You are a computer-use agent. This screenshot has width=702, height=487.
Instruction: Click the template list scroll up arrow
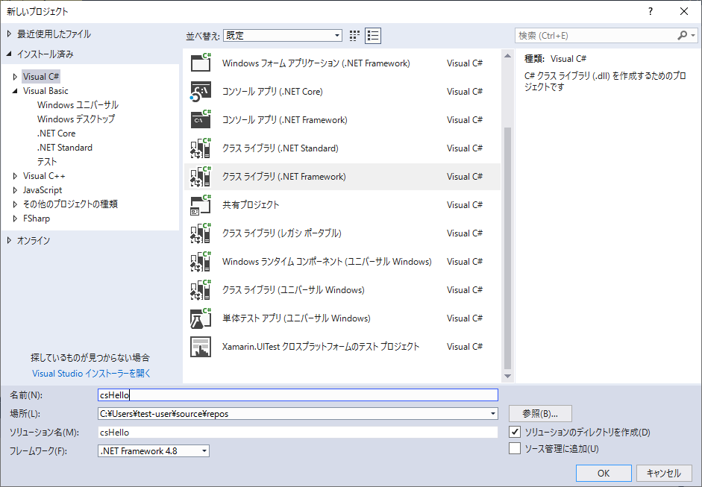pos(507,56)
